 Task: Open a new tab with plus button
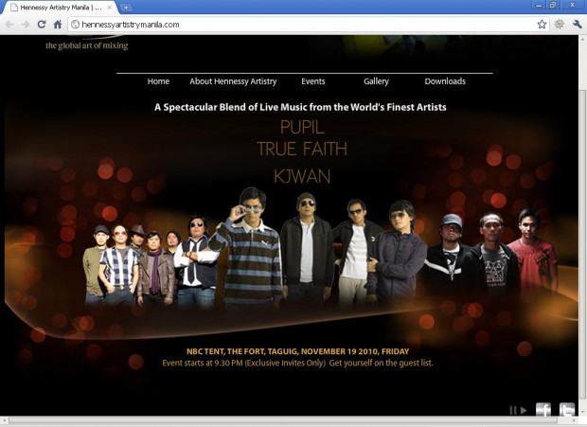(126, 8)
